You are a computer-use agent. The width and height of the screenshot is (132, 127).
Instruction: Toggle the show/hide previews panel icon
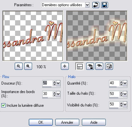click(x=80, y=66)
